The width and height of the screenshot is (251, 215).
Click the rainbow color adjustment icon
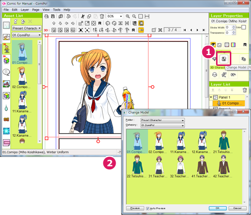pos(233,45)
